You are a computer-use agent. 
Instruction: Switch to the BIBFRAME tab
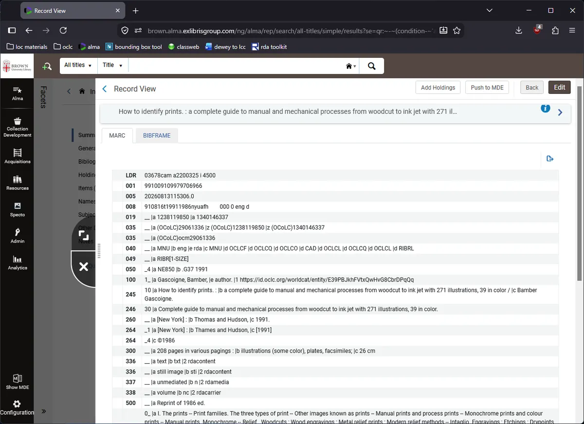click(157, 136)
